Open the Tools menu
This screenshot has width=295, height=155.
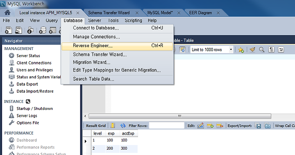pyautogui.click(x=113, y=21)
